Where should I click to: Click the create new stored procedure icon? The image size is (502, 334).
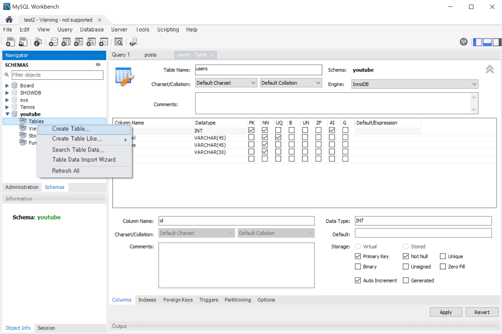(91, 42)
